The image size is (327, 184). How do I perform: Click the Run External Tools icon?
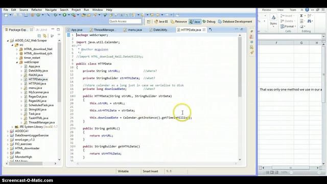point(74,15)
